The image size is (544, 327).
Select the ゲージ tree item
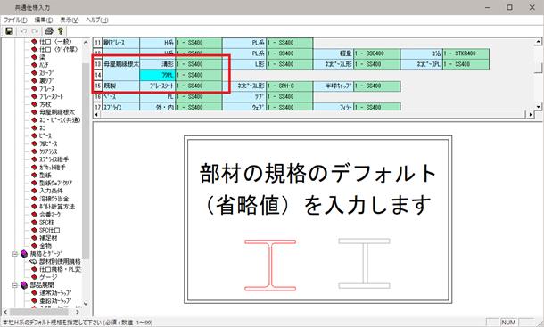48,277
